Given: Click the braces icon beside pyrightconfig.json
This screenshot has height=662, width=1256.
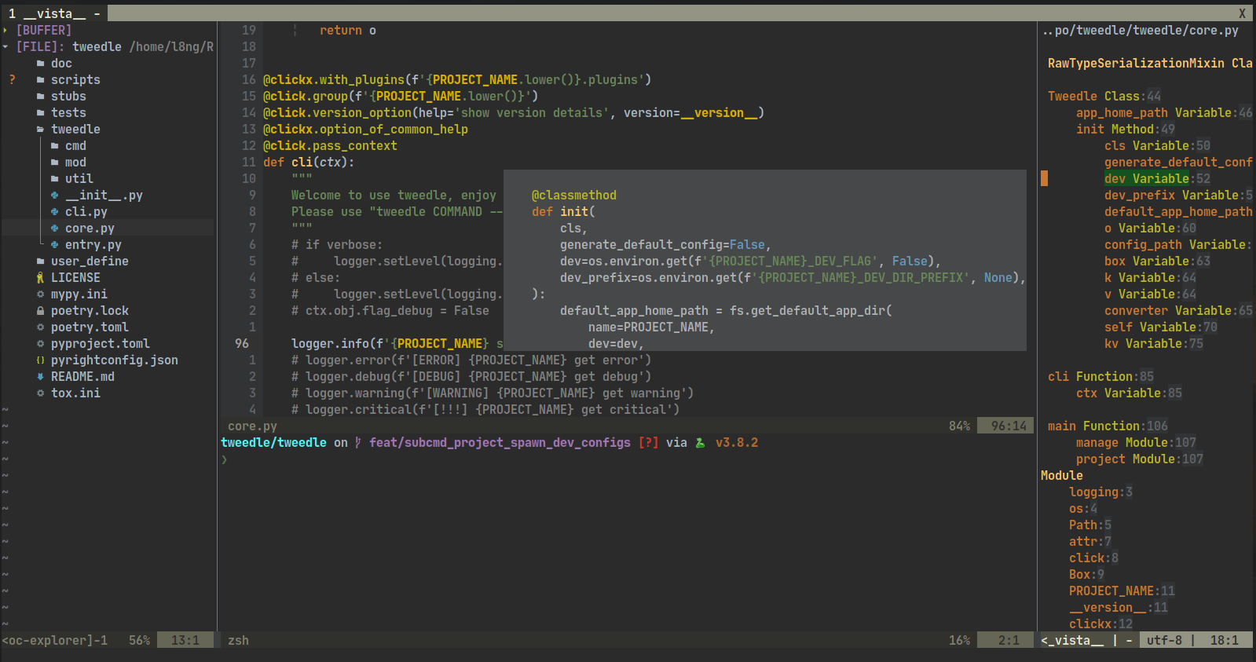Looking at the screenshot, I should click(x=40, y=360).
